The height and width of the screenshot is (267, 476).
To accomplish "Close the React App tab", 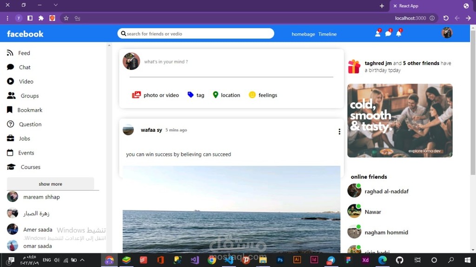I will point(395,6).
